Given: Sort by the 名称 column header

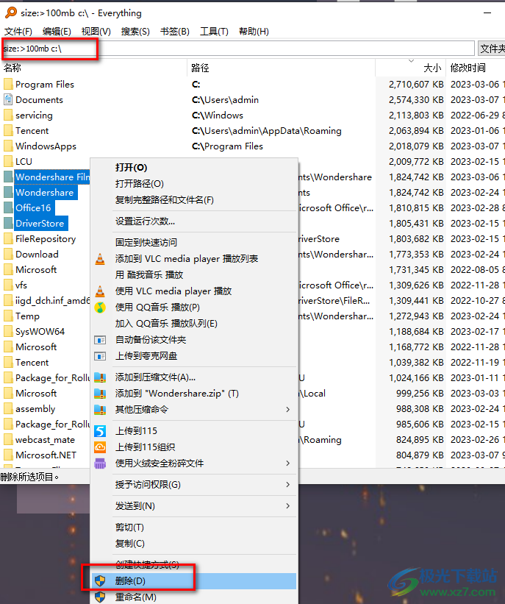Looking at the screenshot, I should coord(94,68).
